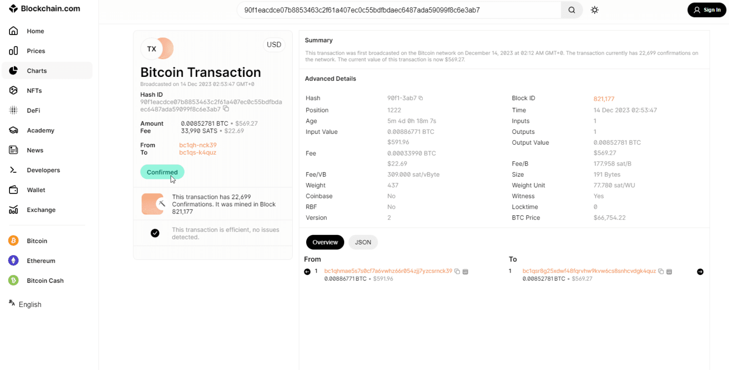Switch to the Overview tab
This screenshot has height=370, width=729.
[x=325, y=242]
